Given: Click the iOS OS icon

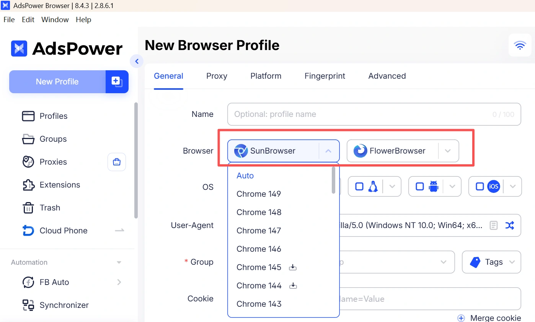Looking at the screenshot, I should click(494, 186).
